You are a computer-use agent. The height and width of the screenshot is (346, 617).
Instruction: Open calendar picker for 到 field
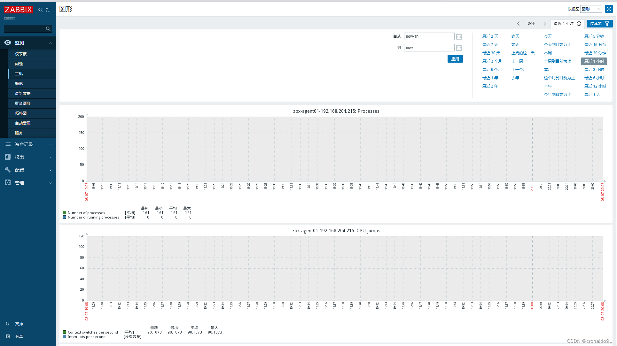459,48
